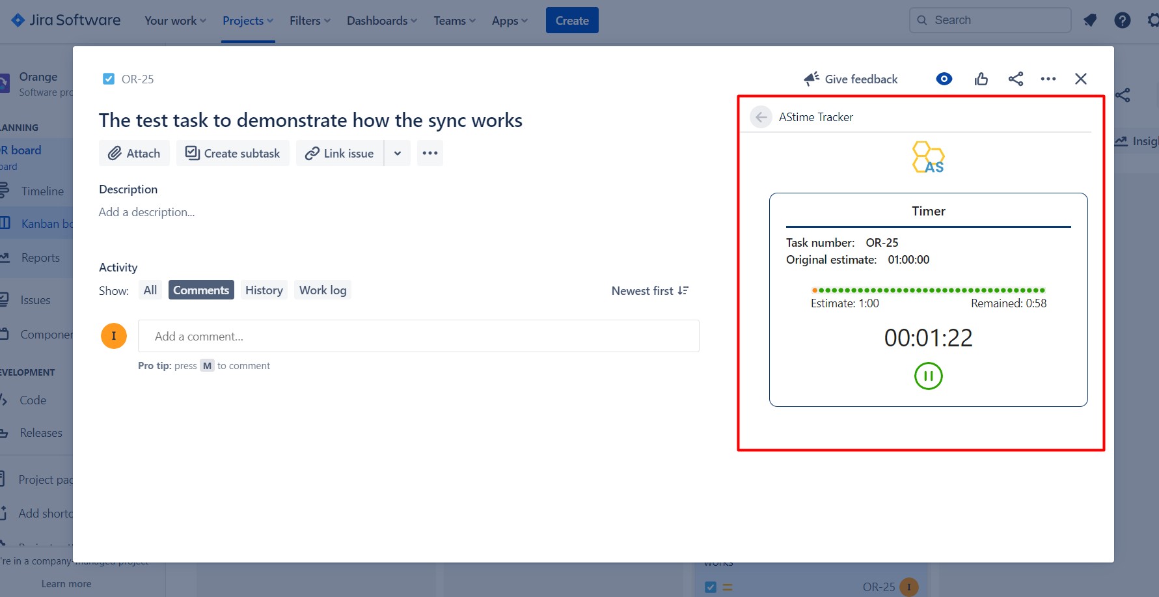
Task: Open the Teams menu
Action: [455, 21]
